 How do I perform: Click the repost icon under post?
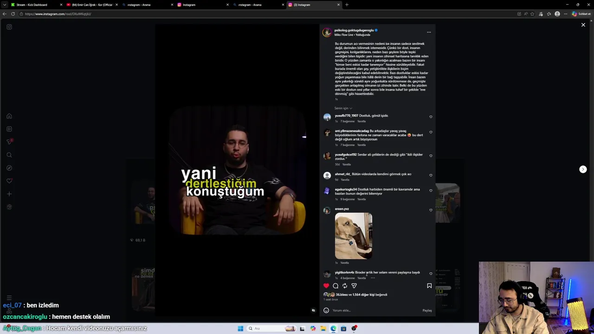point(345,286)
